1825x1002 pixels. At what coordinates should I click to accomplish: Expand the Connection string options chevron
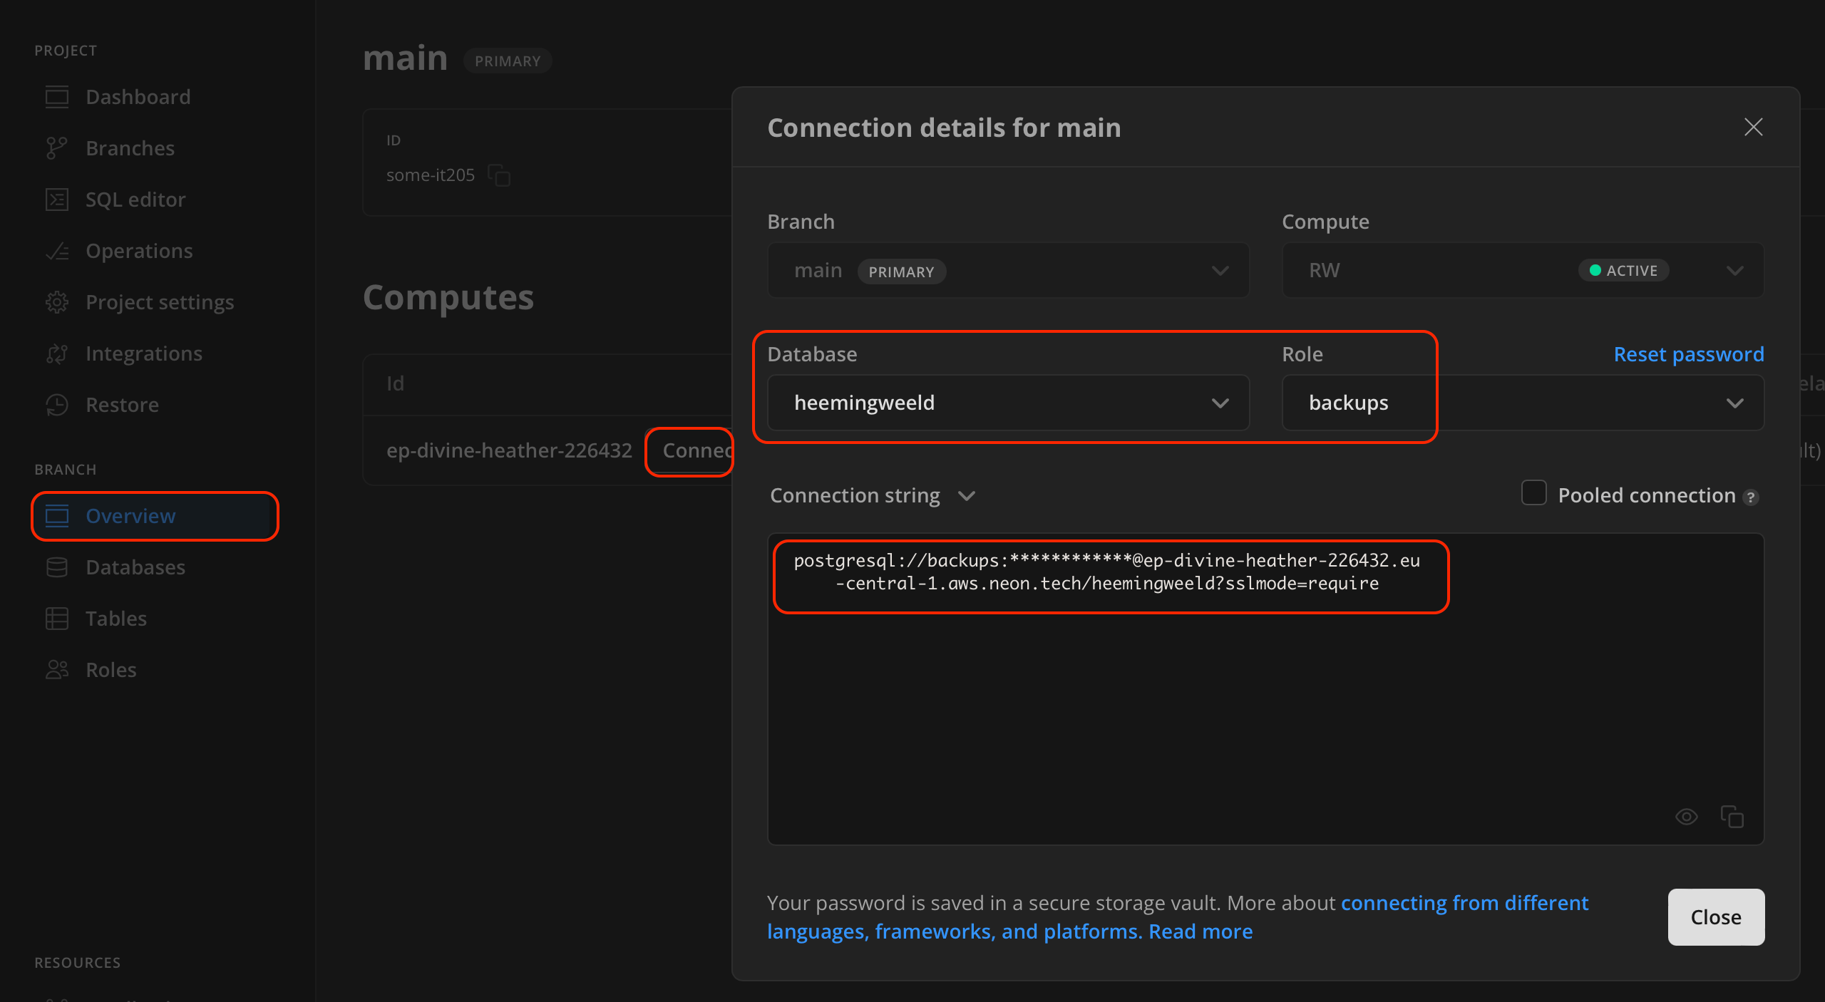[967, 495]
